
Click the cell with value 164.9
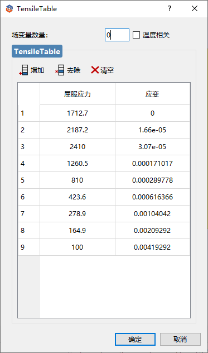coord(78,231)
